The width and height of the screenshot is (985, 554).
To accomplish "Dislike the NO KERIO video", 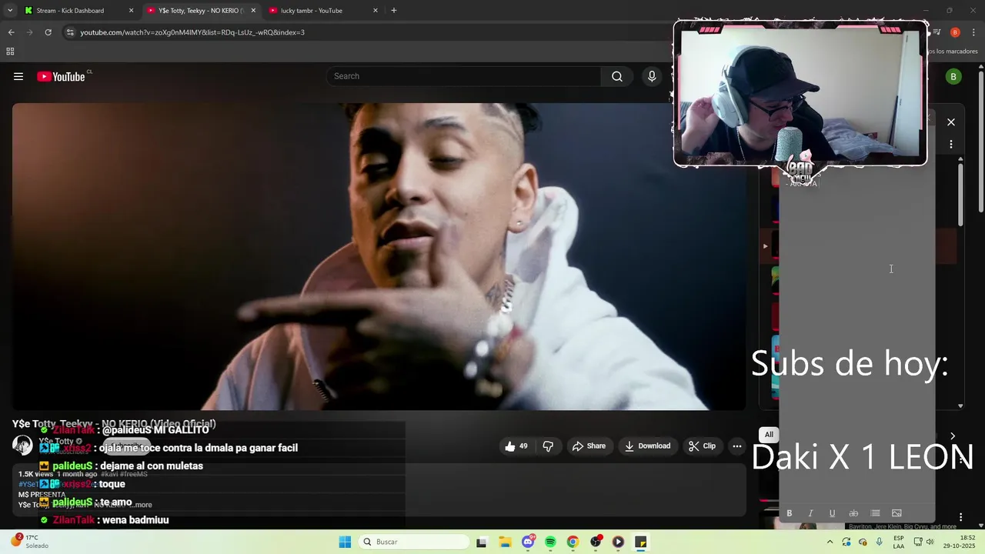I will [x=548, y=446].
